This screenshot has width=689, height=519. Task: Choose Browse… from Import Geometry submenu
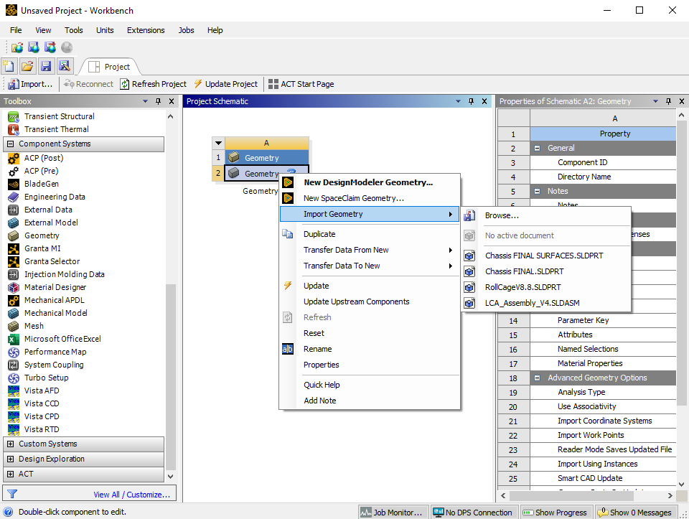pos(502,215)
